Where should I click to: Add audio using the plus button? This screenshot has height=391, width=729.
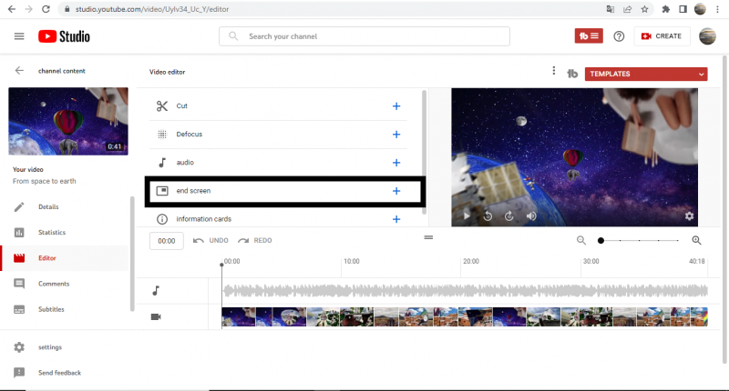click(396, 163)
